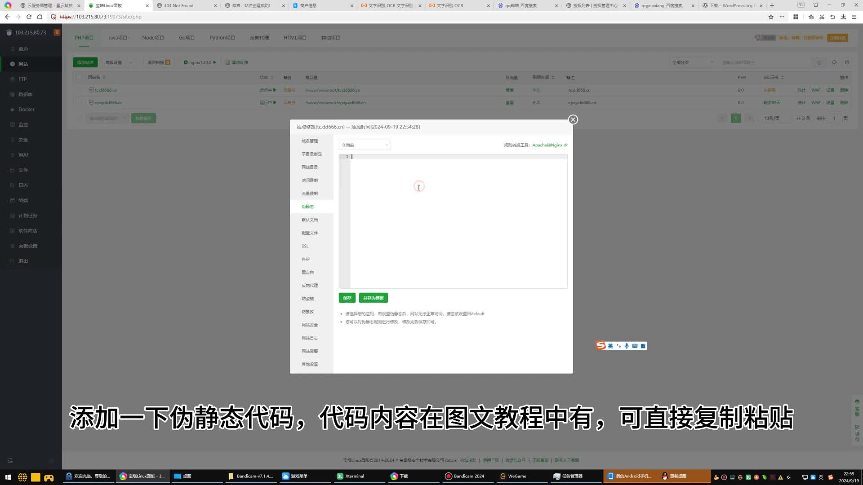Click 删除 for the tc.dd666.cn row
Viewport: 863px width, 485px height.
tap(844, 90)
